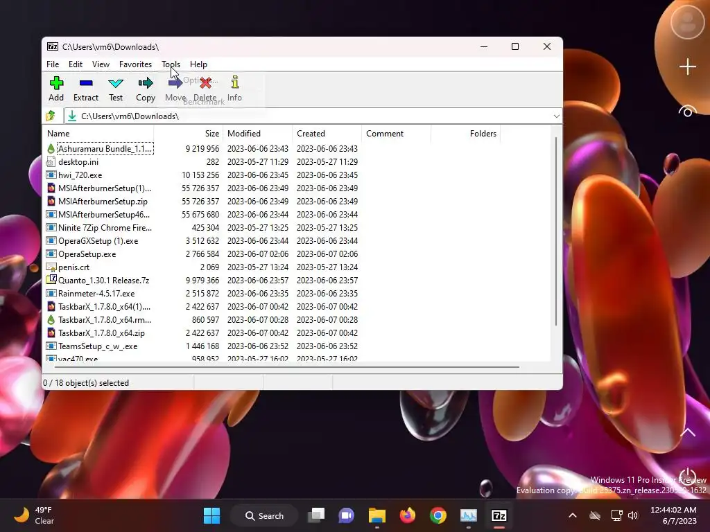Viewport: 710px width, 532px height.
Task: Select the Quanto_1.30.1 Release.7z archive icon
Action: coord(51,280)
